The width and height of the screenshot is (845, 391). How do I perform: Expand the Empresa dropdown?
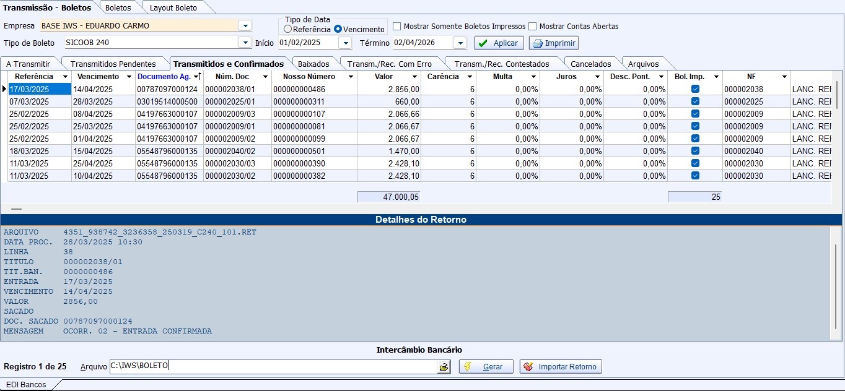click(x=245, y=26)
